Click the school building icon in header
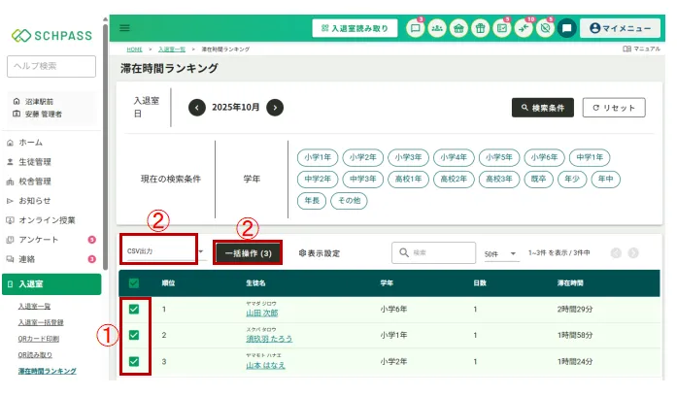The image size is (677, 396). (458, 29)
